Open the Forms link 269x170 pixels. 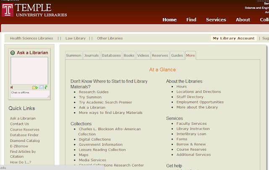click(182, 139)
